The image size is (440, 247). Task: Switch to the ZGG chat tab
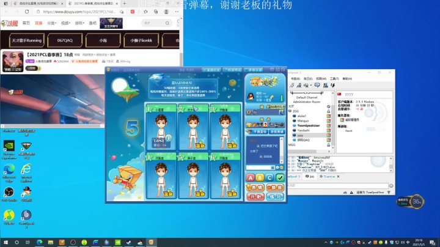tap(310, 177)
